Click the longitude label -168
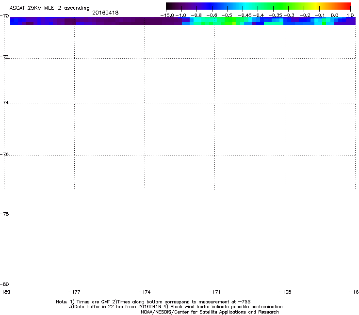 [285, 292]
